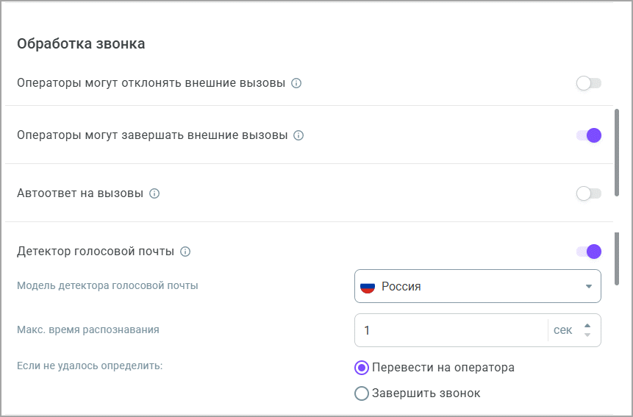
Task: Increase max recognition time with up arrow
Action: click(x=587, y=326)
